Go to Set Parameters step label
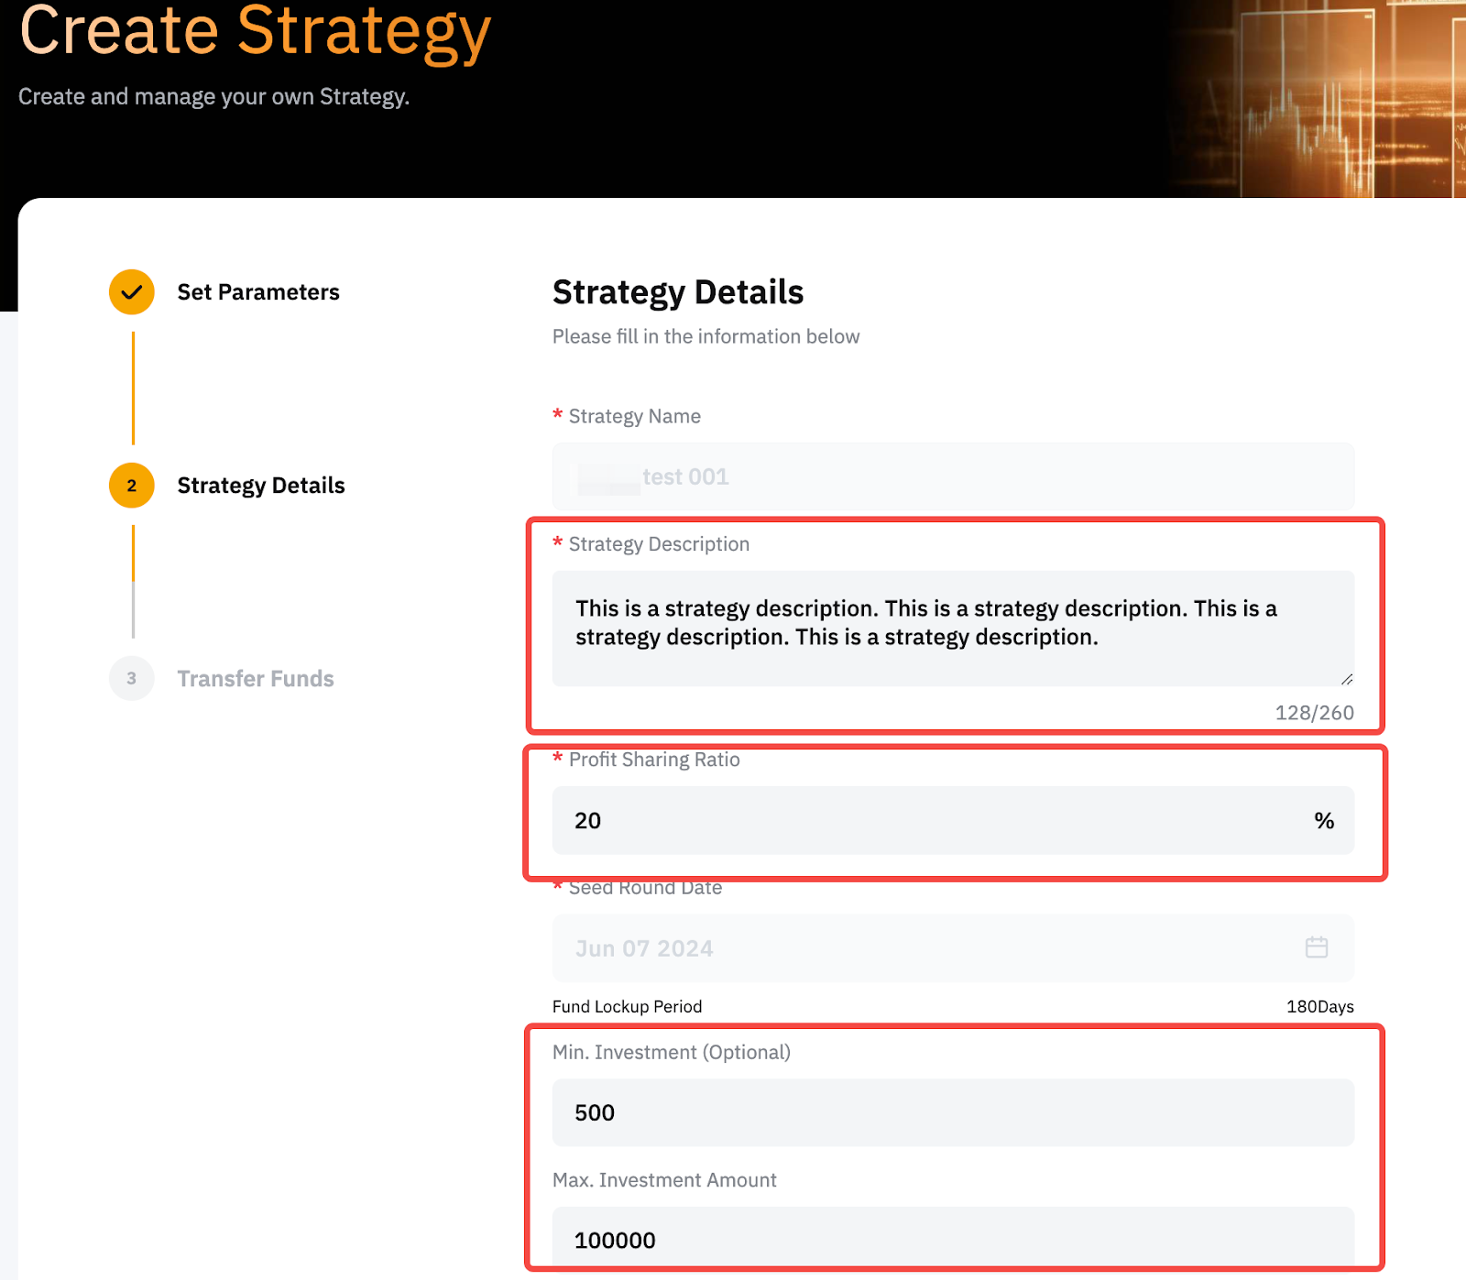1466x1280 pixels. [257, 292]
